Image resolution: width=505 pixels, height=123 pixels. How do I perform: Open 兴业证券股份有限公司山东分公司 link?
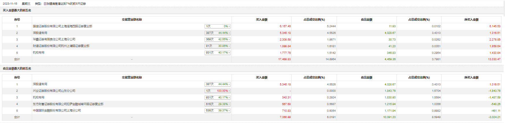(x=54, y=91)
